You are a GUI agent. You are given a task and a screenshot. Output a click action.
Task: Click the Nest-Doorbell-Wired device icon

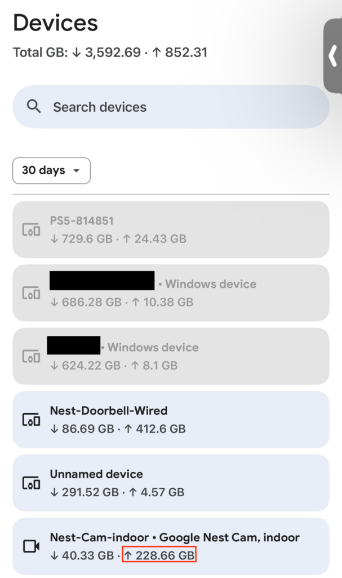click(31, 420)
